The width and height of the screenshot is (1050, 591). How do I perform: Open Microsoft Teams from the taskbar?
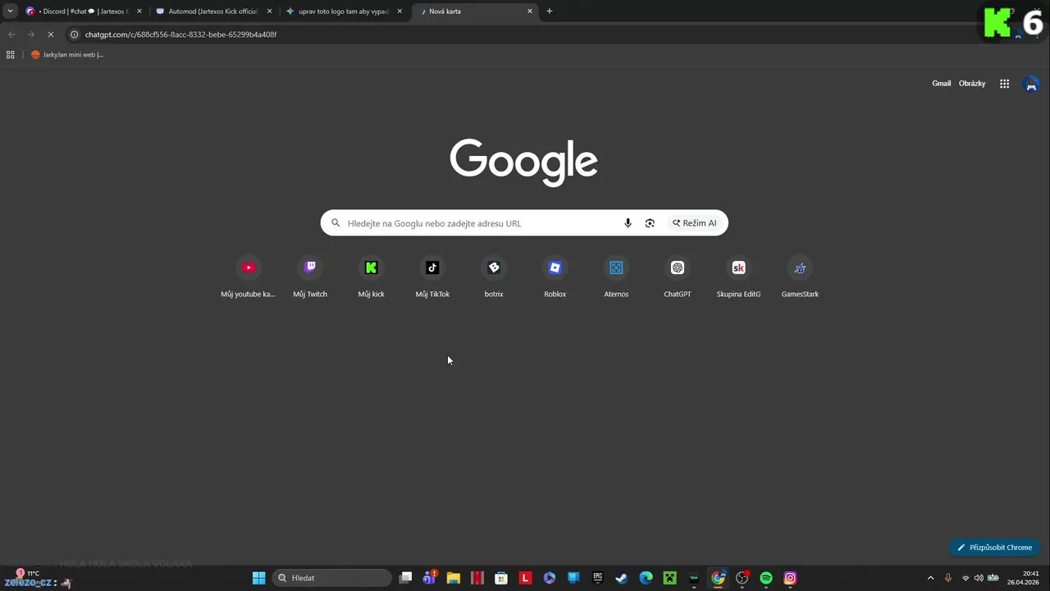[429, 578]
